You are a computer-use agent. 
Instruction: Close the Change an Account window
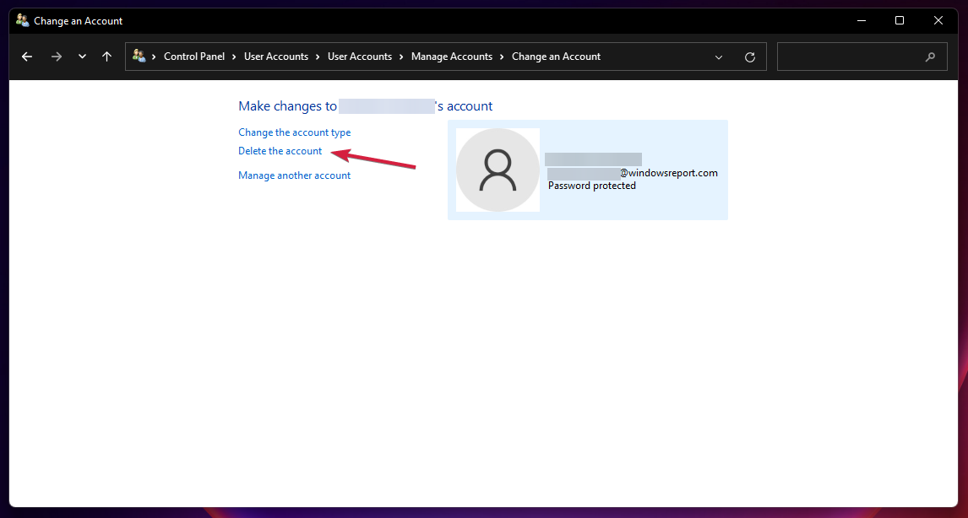[938, 20]
